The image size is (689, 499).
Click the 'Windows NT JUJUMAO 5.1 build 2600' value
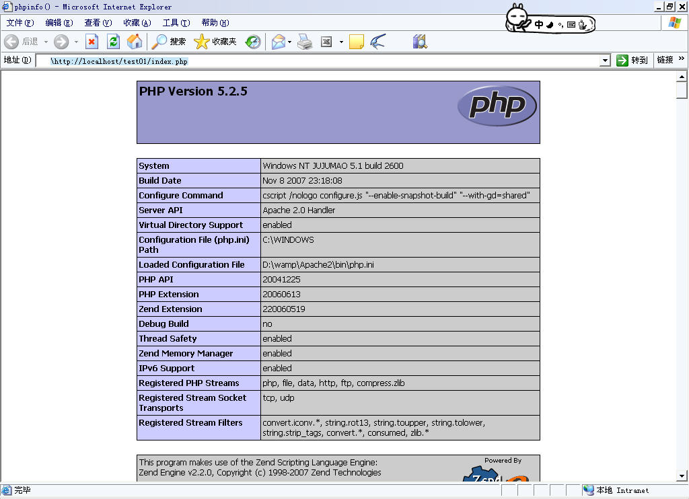click(x=332, y=165)
